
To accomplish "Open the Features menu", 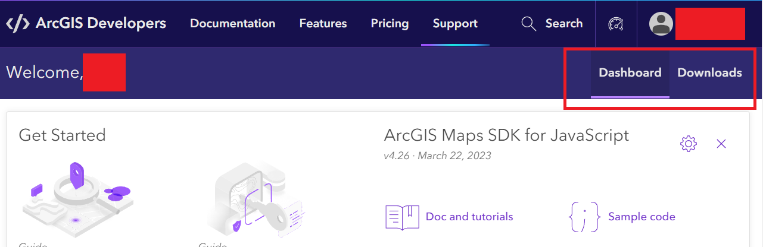I will [323, 24].
